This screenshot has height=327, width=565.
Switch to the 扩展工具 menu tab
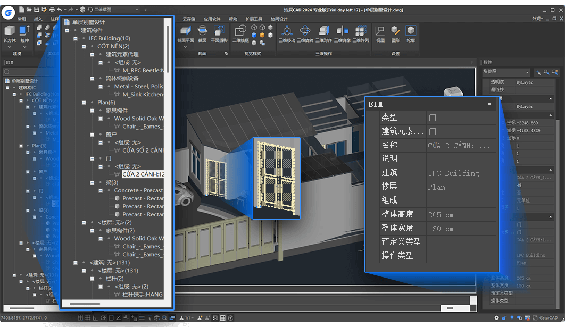(x=254, y=19)
